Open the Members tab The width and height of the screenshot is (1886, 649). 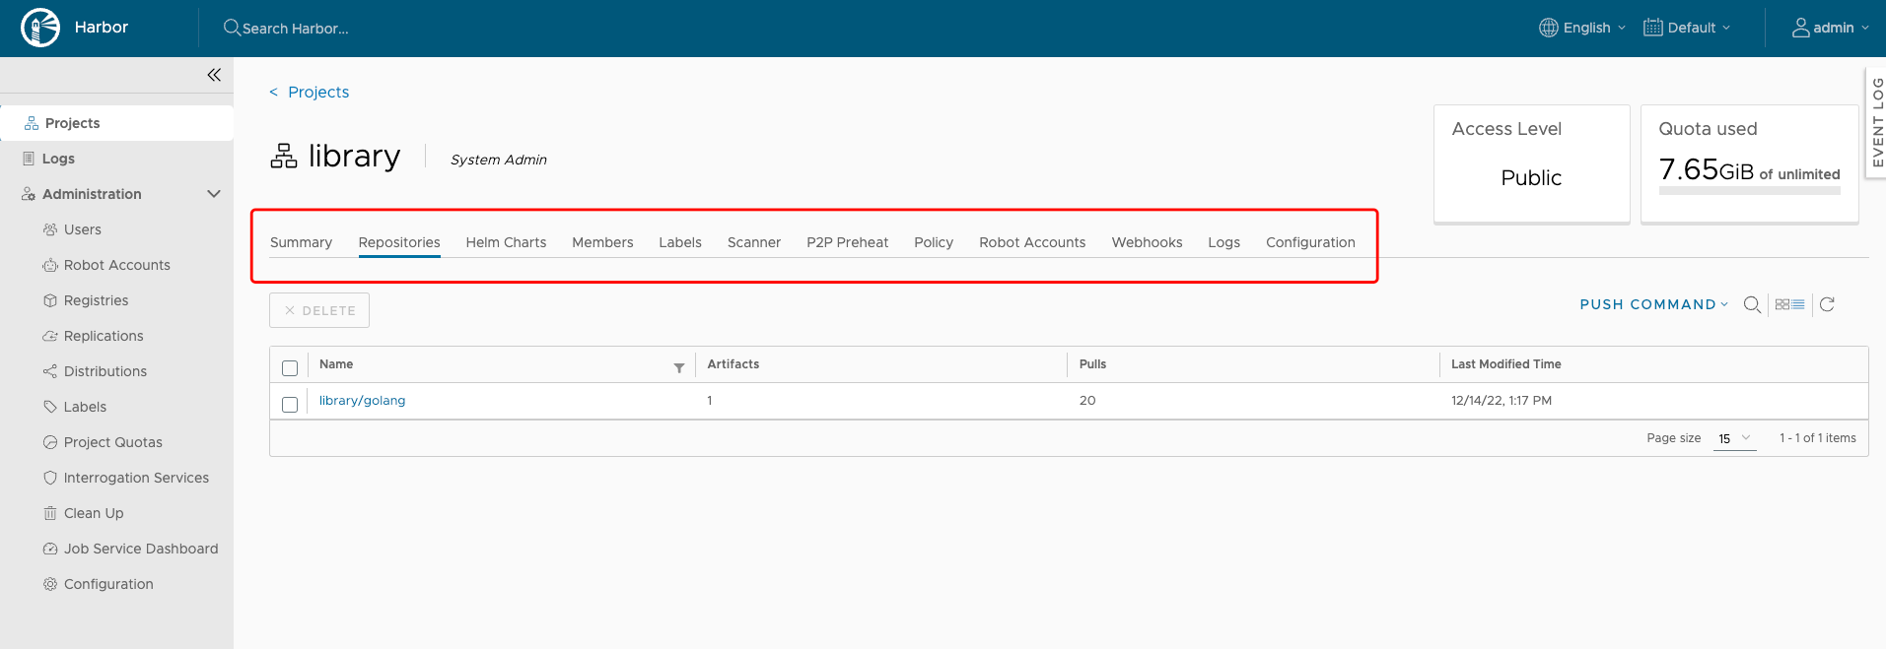pyautogui.click(x=602, y=242)
